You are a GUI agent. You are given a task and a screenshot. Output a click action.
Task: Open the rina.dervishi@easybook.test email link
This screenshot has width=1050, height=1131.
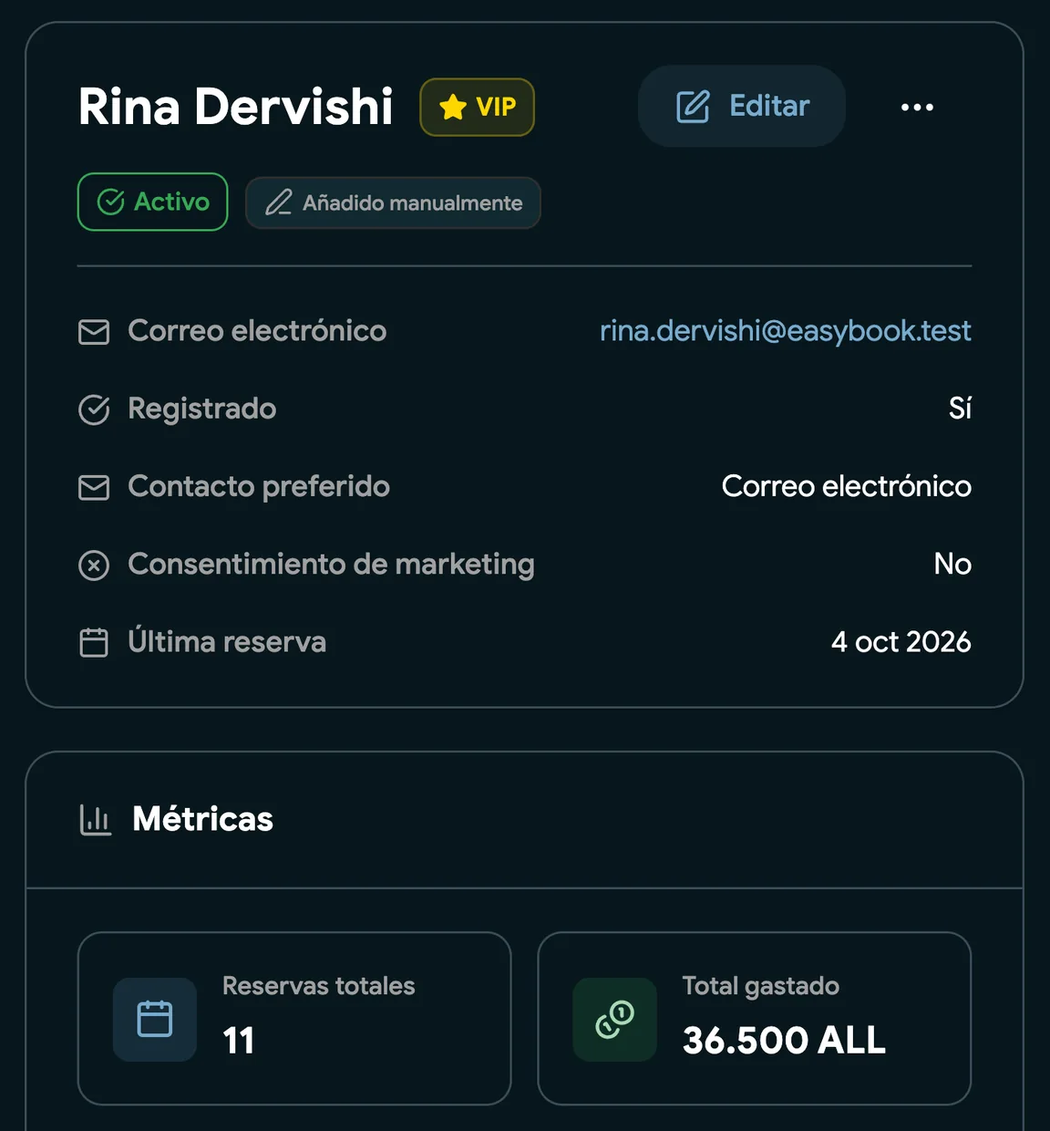(x=785, y=331)
